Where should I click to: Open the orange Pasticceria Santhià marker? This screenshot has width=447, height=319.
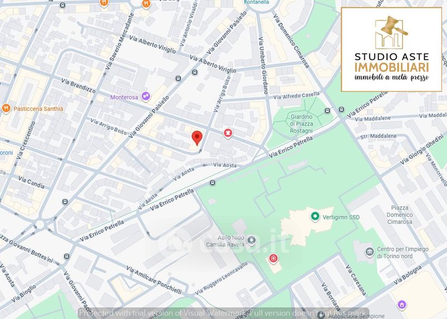pos(6,107)
